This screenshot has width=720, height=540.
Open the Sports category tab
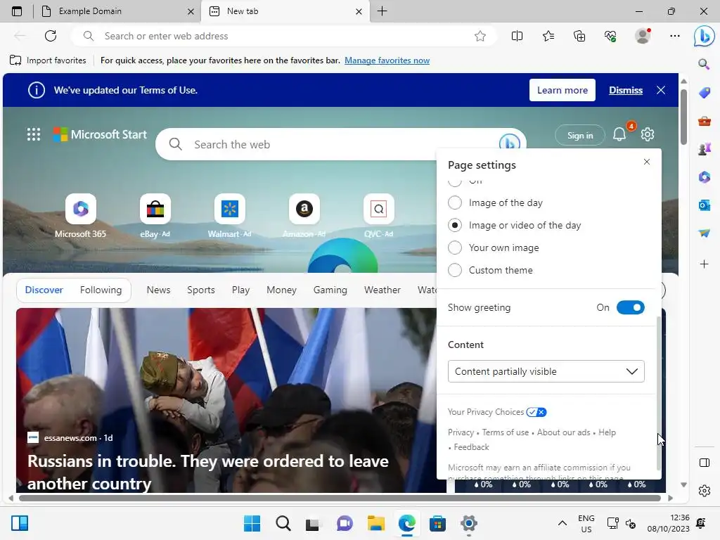(200, 290)
